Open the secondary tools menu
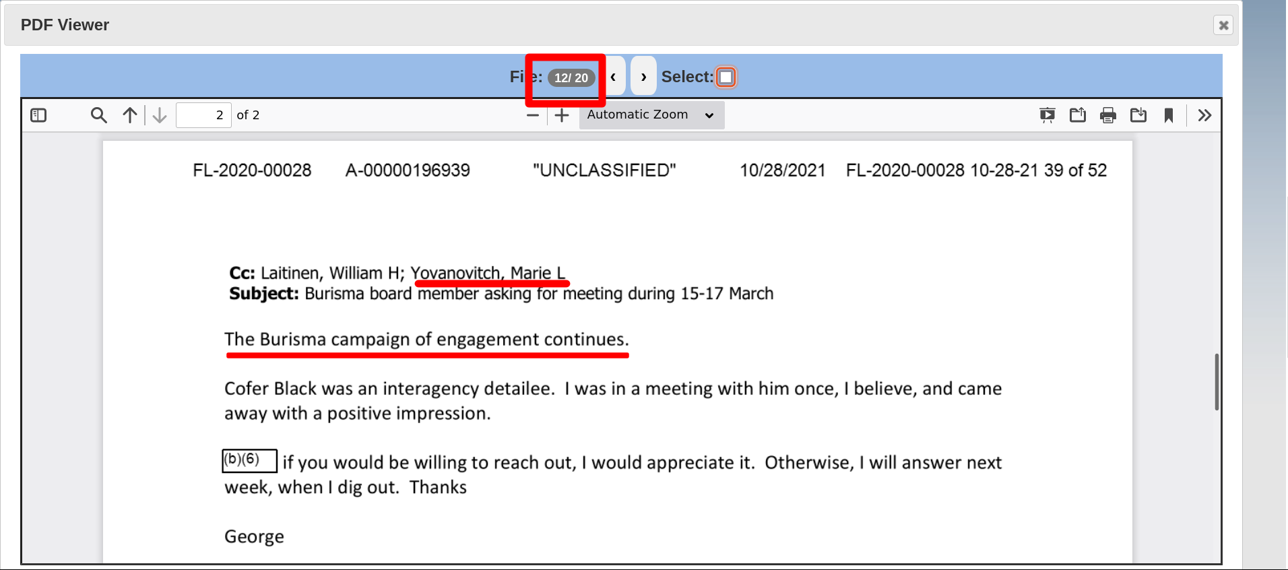The image size is (1288, 570). [x=1205, y=115]
